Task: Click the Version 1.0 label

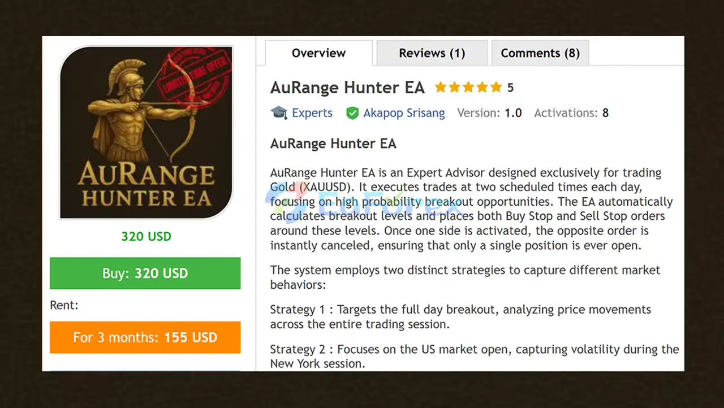Action: (489, 113)
